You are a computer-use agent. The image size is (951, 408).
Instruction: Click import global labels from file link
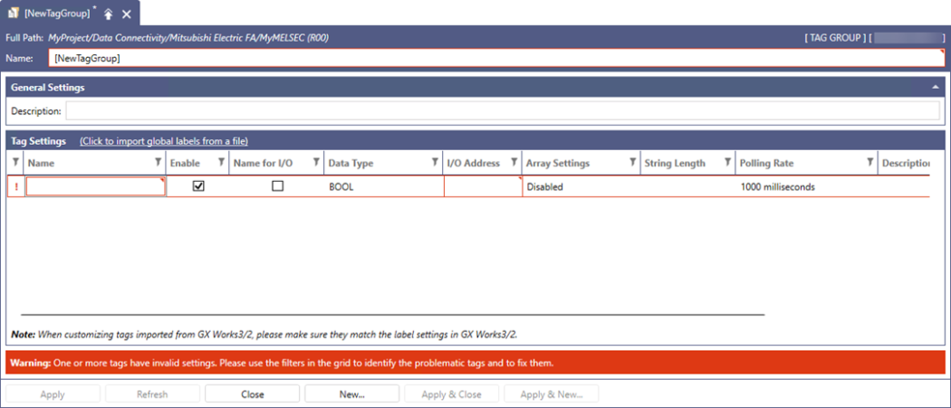[x=164, y=141]
